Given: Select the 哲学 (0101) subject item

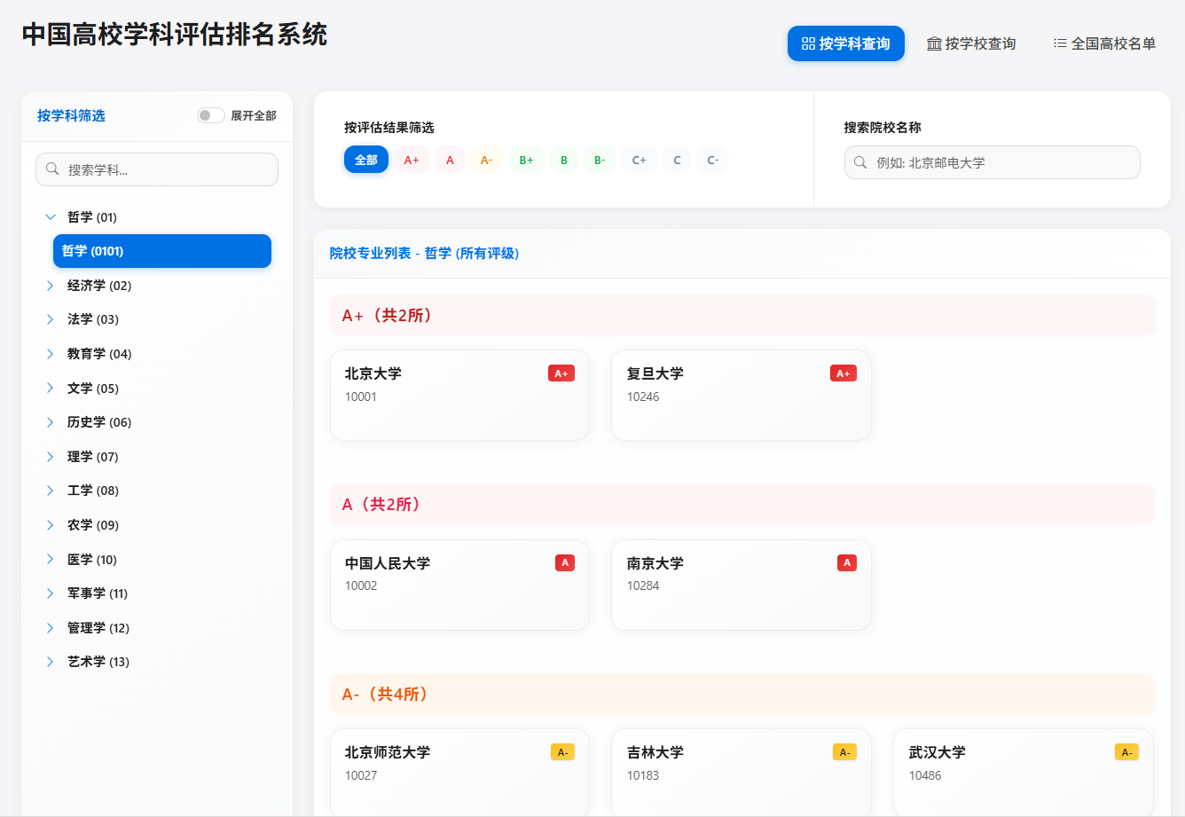Looking at the screenshot, I should pyautogui.click(x=162, y=251).
